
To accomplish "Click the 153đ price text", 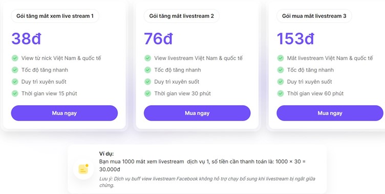I will (295, 39).
